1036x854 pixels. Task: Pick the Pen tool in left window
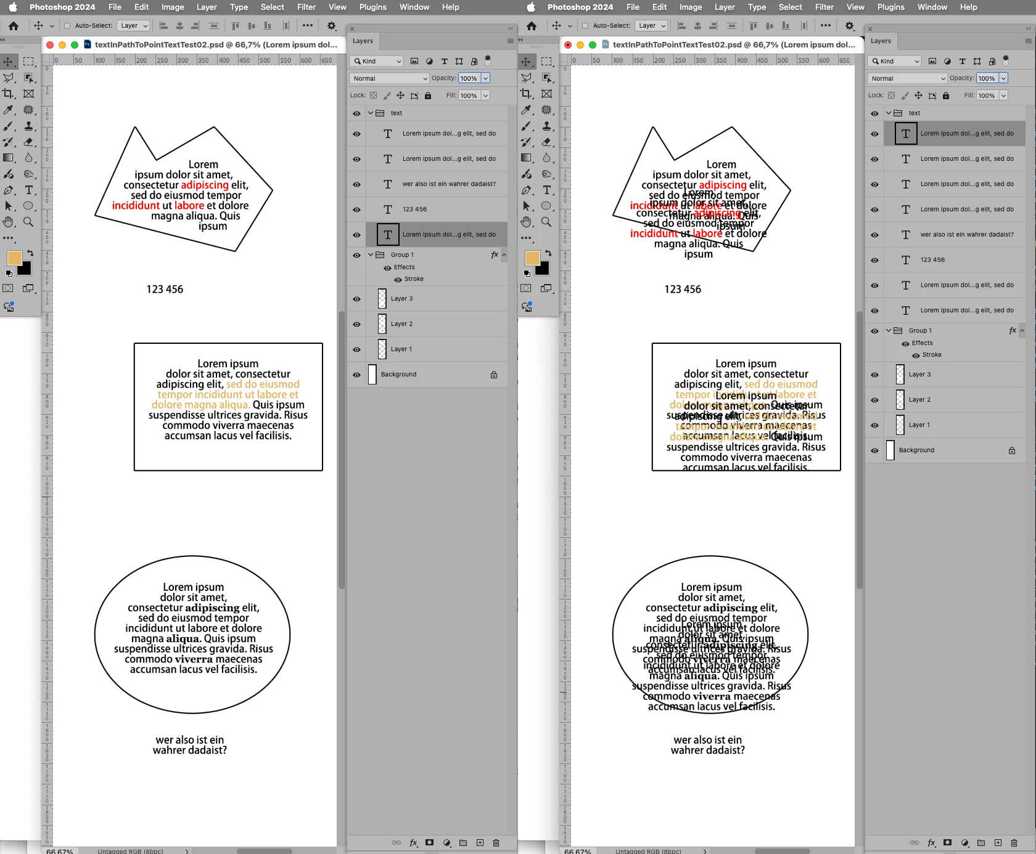(9, 190)
